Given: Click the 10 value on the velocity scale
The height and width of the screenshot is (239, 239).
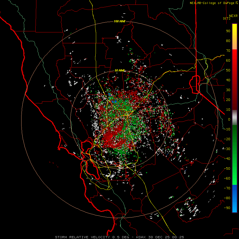Looking at the screenshot, I should (228, 110).
